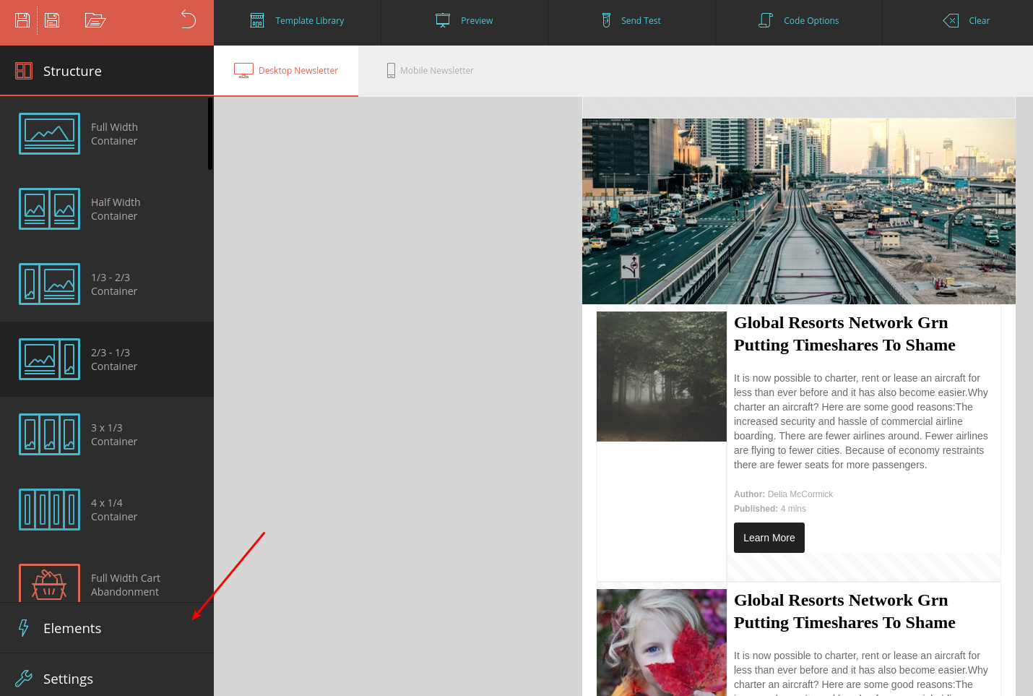Image resolution: width=1033 pixels, height=696 pixels.
Task: Clear the newsletter with Clear
Action: point(966,21)
